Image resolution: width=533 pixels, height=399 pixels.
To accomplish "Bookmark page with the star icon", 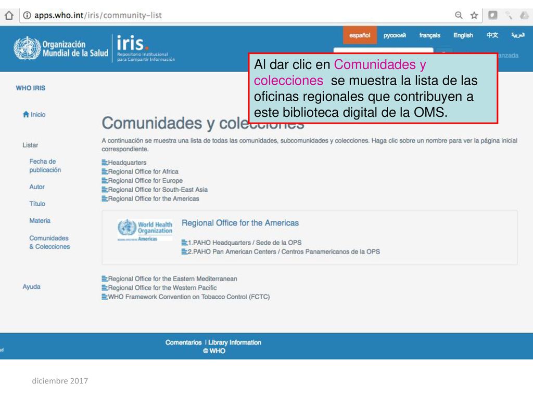I will [474, 15].
